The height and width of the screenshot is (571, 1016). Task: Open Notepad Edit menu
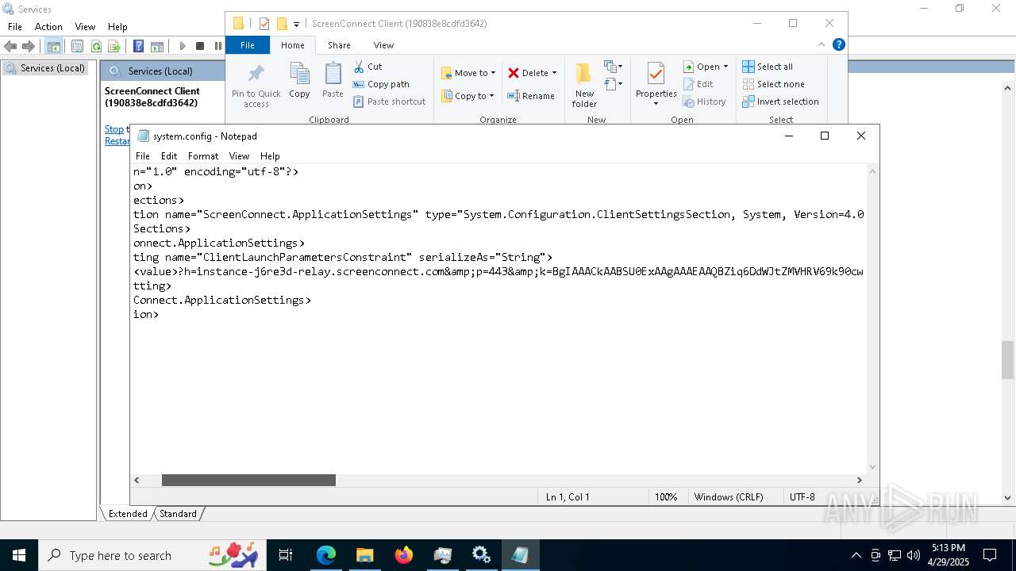(169, 156)
